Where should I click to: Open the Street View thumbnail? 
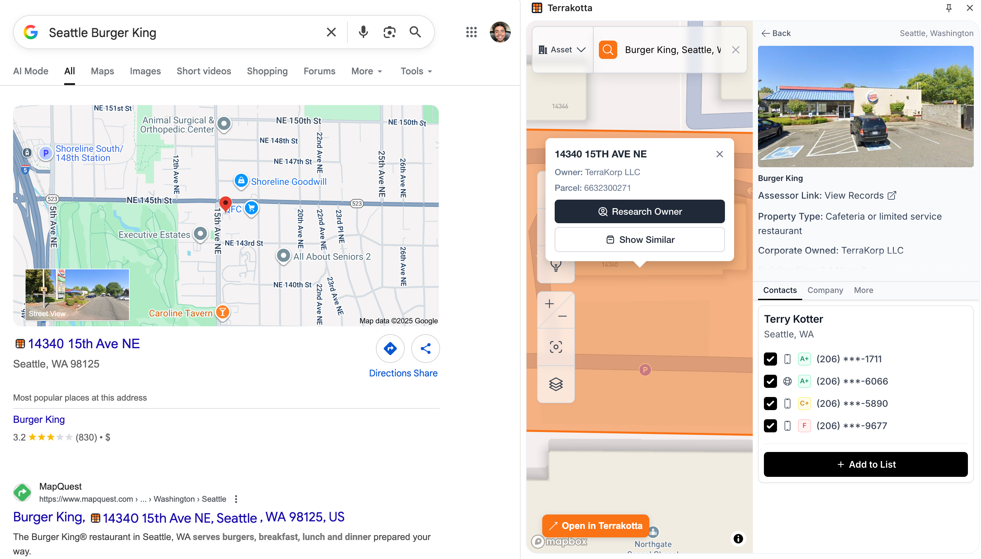[x=77, y=295]
